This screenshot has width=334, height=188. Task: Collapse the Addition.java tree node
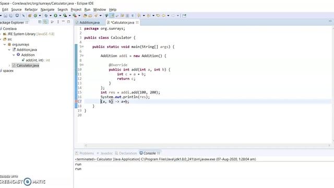[x=9, y=50]
